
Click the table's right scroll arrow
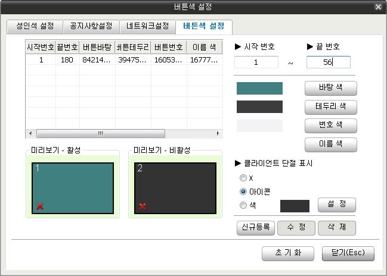point(218,133)
